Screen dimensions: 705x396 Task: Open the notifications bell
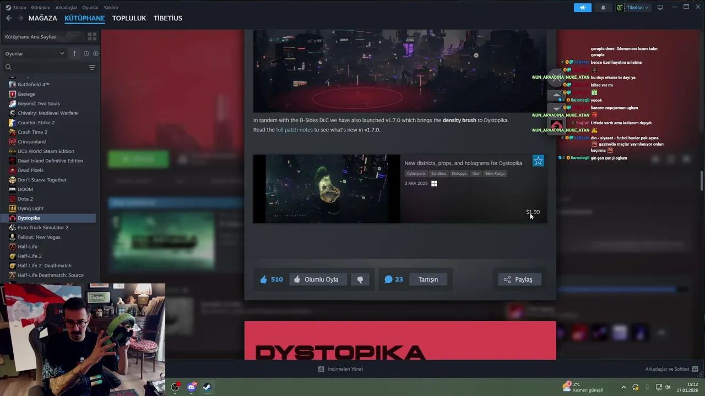click(x=603, y=8)
